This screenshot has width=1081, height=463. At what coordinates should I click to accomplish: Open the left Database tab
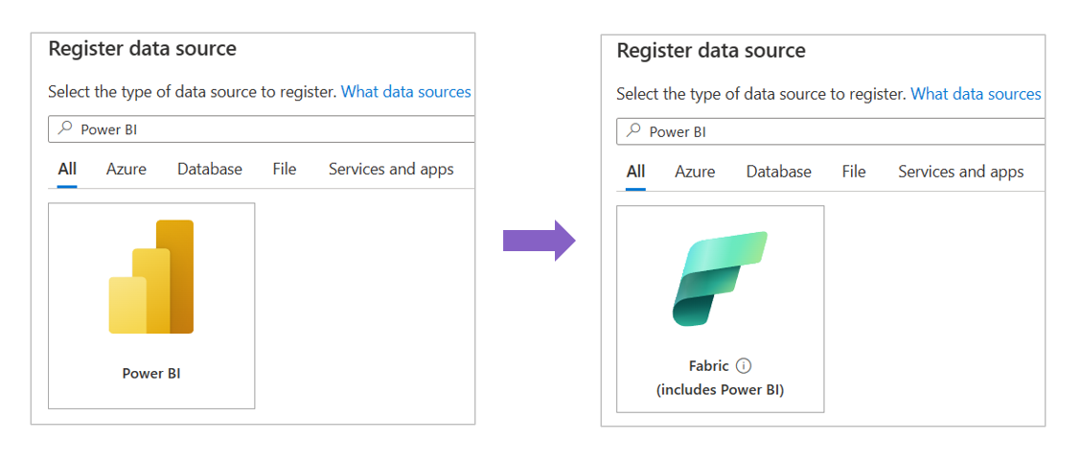click(210, 169)
